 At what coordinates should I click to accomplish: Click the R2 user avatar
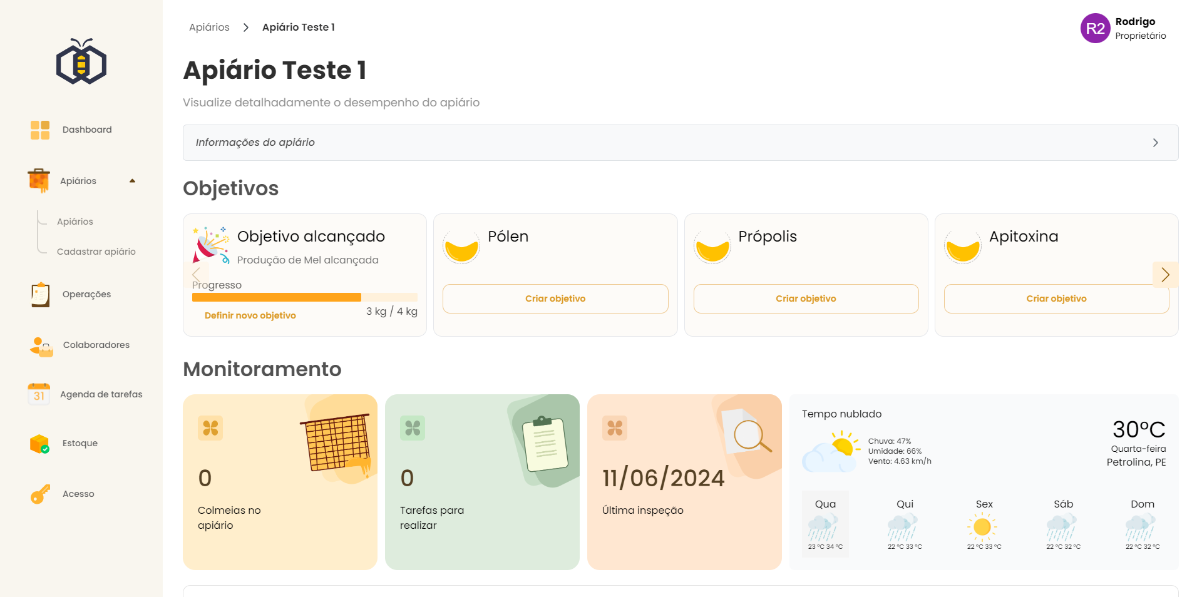pos(1095,29)
